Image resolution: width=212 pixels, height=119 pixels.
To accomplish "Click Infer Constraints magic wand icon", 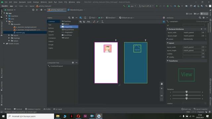I will click(x=98, y=22).
